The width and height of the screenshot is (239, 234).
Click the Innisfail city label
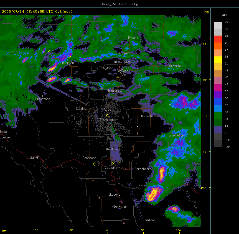(x=115, y=91)
